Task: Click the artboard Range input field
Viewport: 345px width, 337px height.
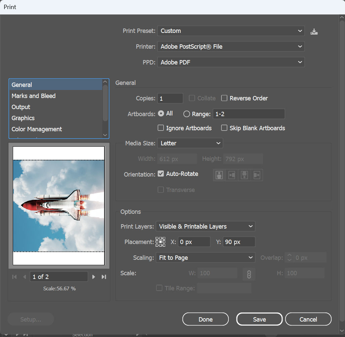Action: (249, 114)
